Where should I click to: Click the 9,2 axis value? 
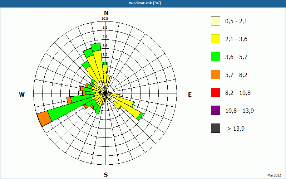coord(105,28)
